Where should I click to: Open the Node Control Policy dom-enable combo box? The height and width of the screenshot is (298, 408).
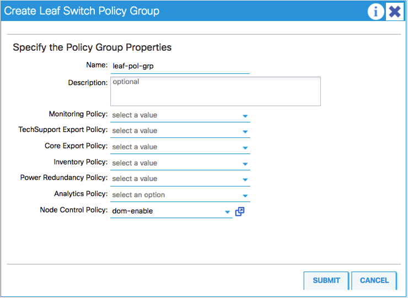(x=165, y=211)
